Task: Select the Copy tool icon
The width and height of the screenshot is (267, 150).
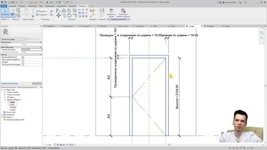Action: coord(64,15)
